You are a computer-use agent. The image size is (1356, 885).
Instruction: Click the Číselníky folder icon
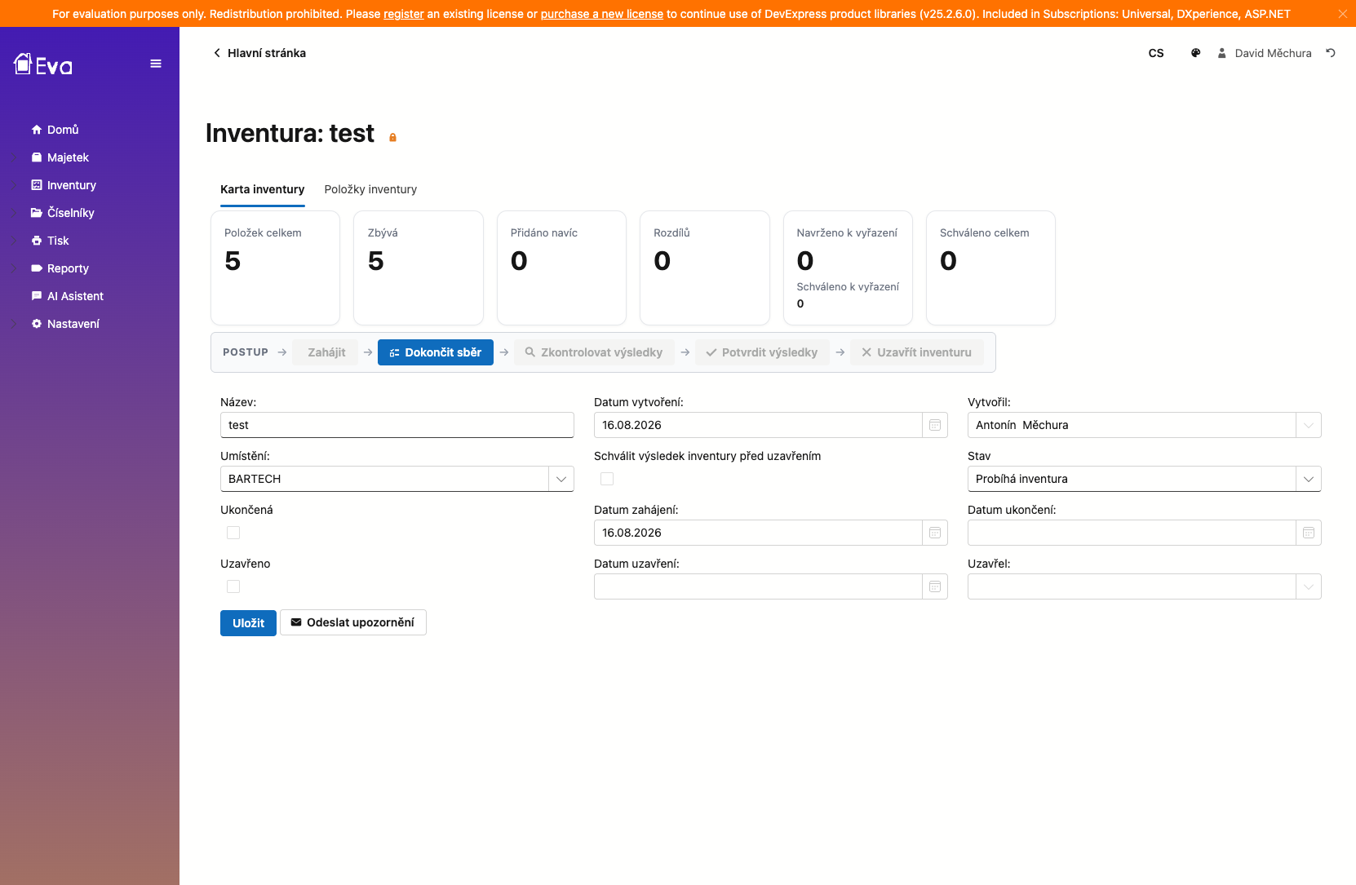(x=37, y=213)
